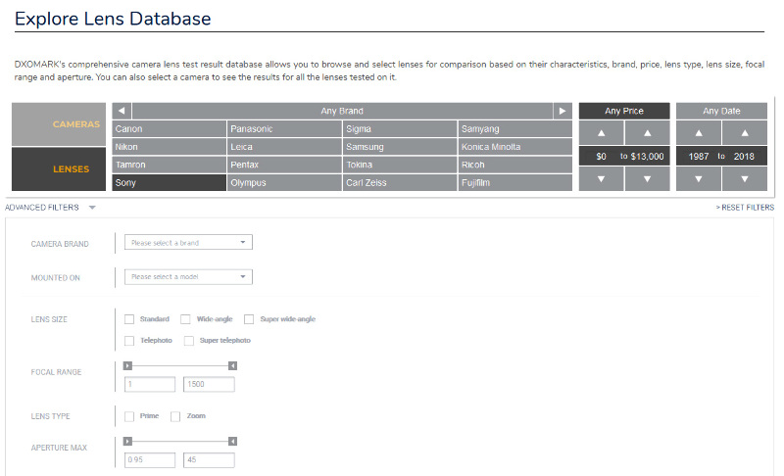Open the Mounted On model dropdown
Viewport: 784px width, 476px height.
tap(188, 277)
